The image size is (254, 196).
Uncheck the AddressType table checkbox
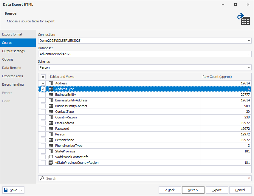coord(43,89)
